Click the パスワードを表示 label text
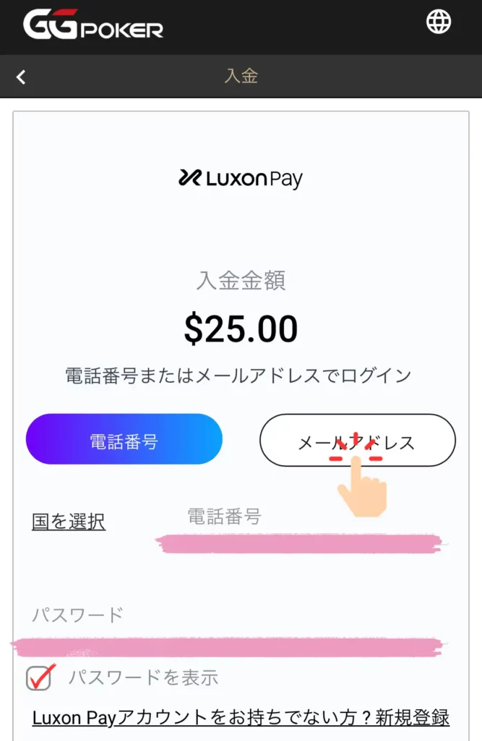Viewport: 482px width, 741px height. (144, 677)
